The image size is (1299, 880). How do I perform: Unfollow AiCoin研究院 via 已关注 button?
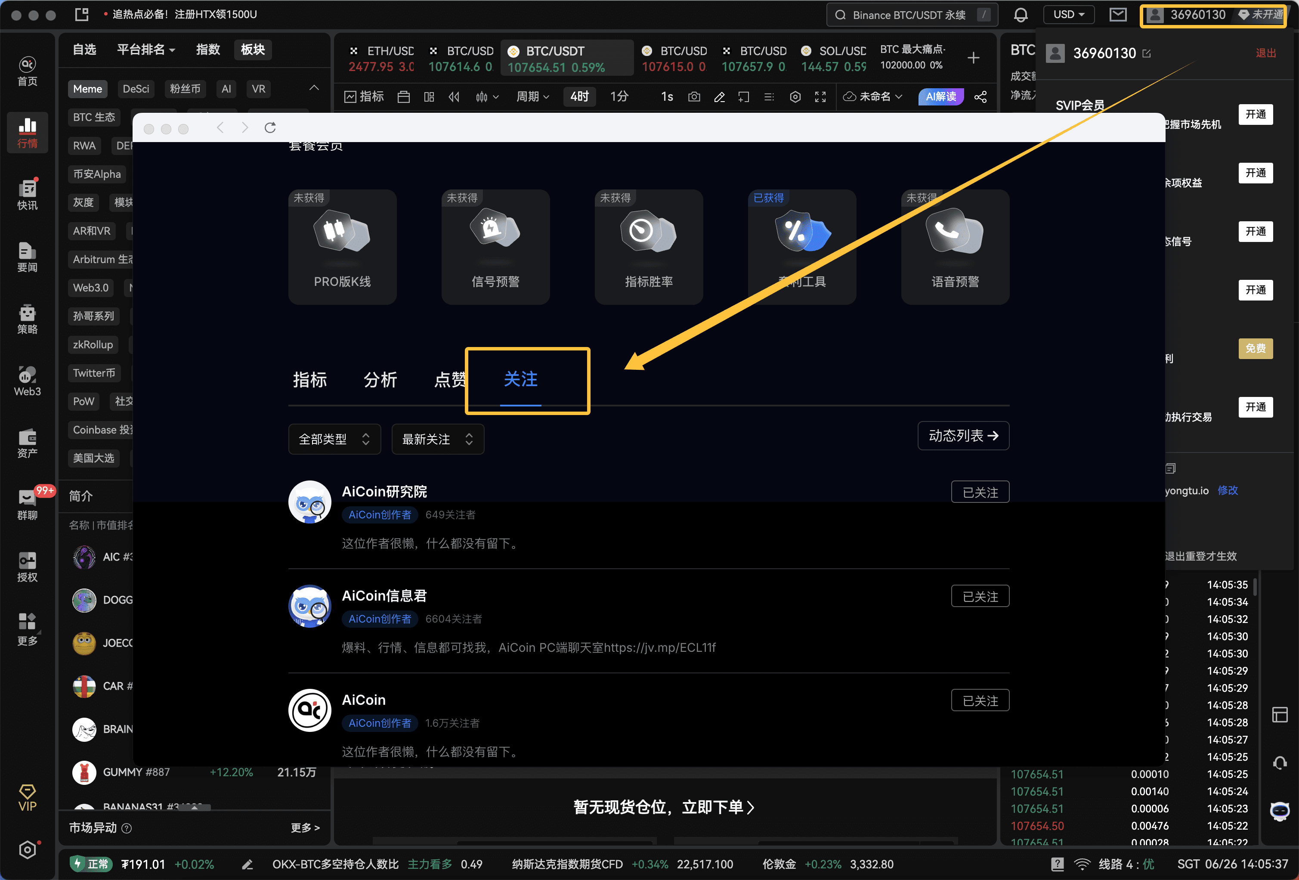pyautogui.click(x=980, y=492)
